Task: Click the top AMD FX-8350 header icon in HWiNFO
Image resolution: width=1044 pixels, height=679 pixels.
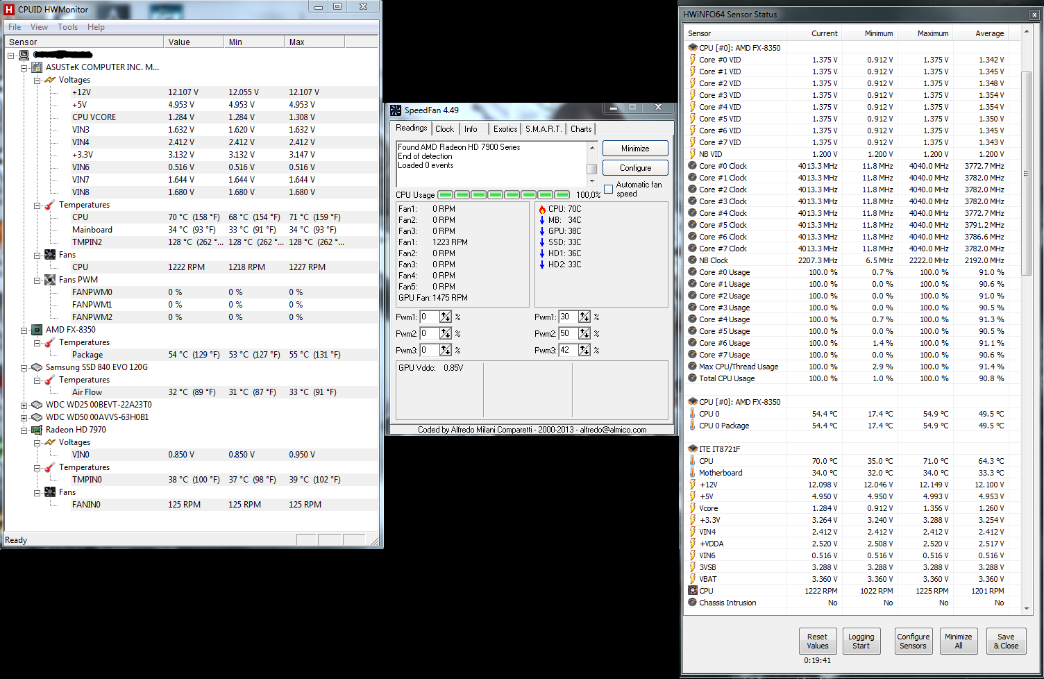Action: tap(692, 48)
